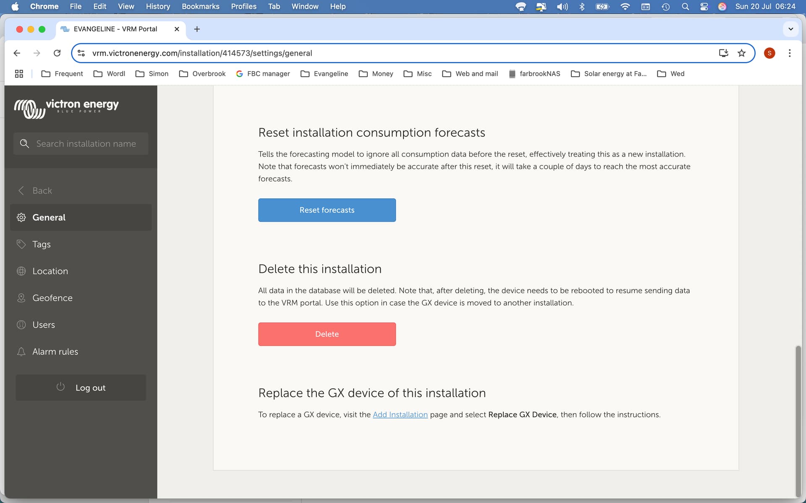806x503 pixels.
Task: Open the Tags settings in sidebar
Action: click(41, 244)
